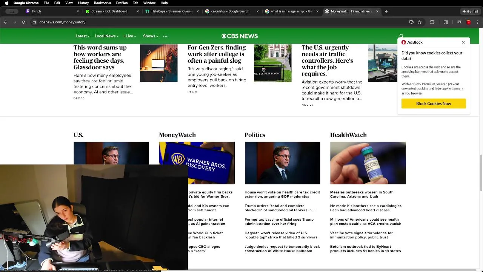Click the Block Cookies Now button
Screen dimensions: 483x272
coord(434,104)
